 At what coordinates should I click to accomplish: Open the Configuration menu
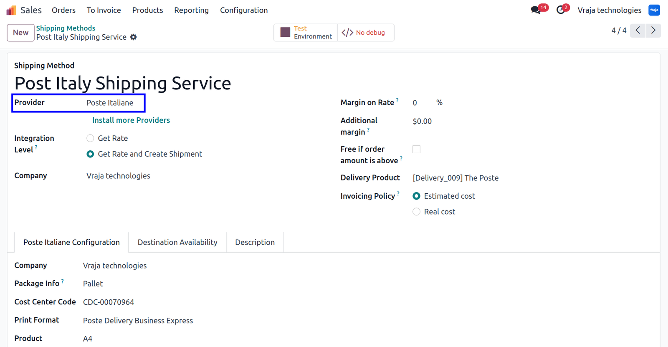pos(244,10)
